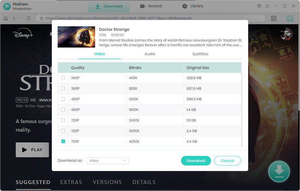Open the VERSIONS section tab
The height and width of the screenshot is (191, 300).
click(x=107, y=182)
